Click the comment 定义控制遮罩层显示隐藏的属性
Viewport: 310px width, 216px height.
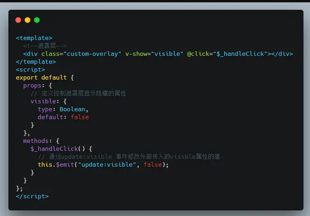point(78,94)
